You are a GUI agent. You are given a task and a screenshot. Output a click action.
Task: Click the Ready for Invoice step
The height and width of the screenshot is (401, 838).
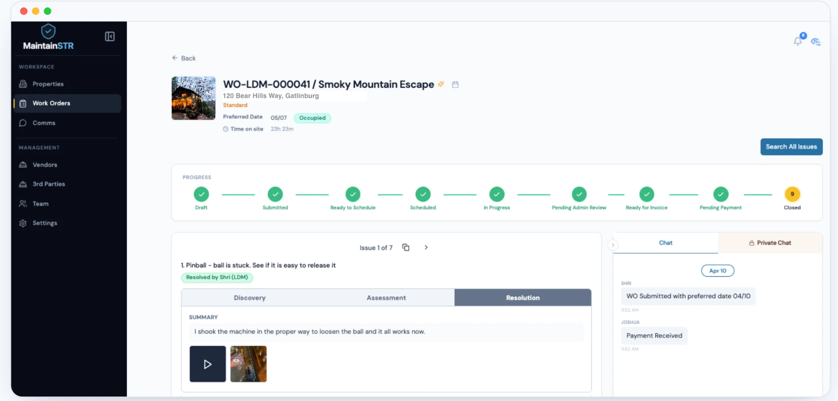(646, 194)
